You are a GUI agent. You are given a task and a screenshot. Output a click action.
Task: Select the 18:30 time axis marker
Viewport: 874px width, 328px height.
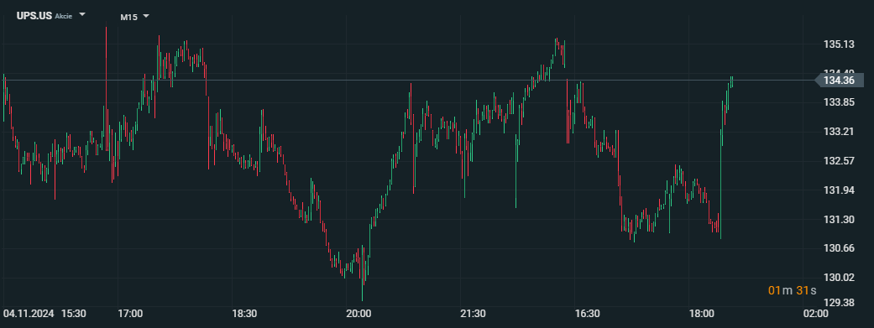point(244,314)
